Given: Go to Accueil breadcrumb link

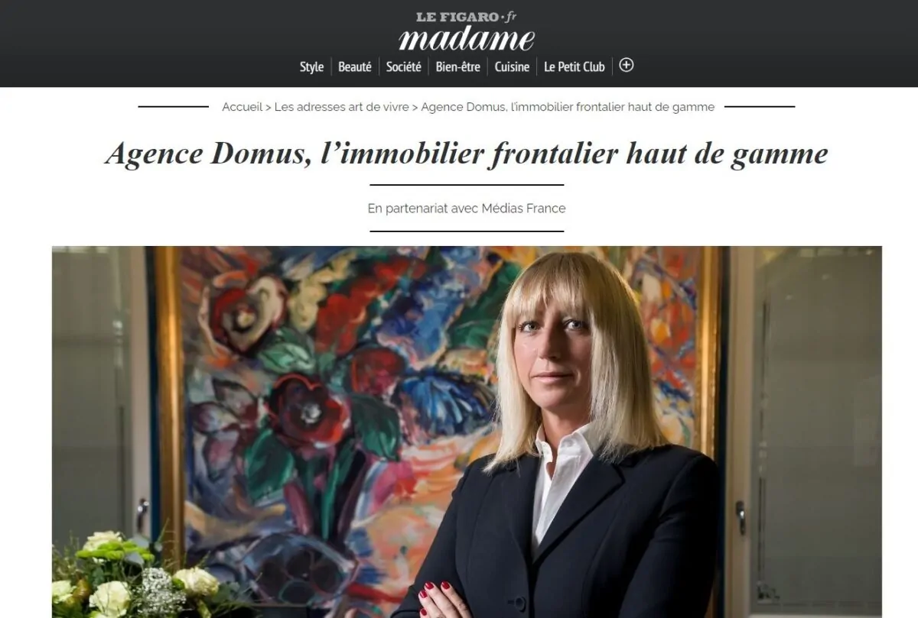Looking at the screenshot, I should (242, 107).
